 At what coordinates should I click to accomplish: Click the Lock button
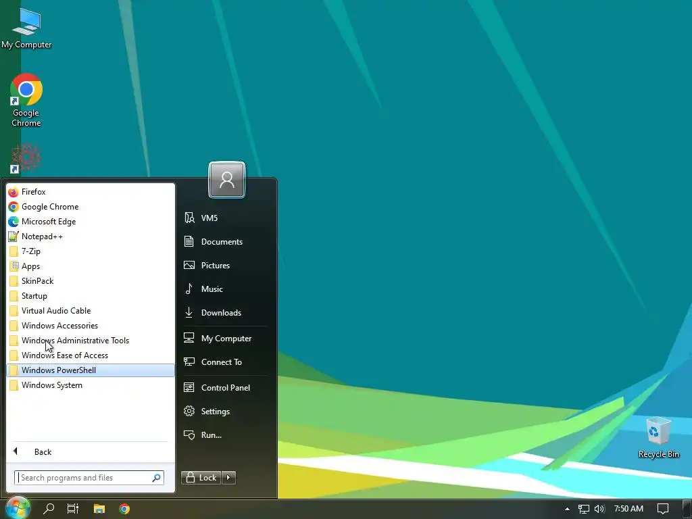[201, 478]
